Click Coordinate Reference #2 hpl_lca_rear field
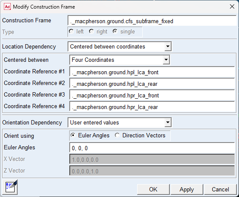239x197 pixels. tap(152, 84)
